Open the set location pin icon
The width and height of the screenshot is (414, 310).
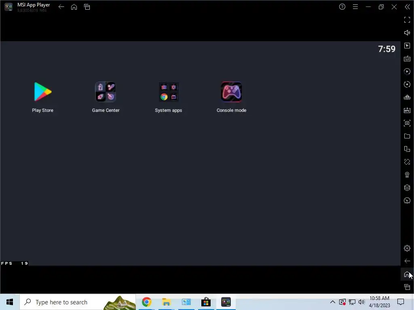tap(407, 175)
